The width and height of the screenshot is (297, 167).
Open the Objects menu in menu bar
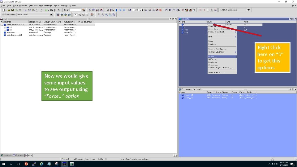click(x=48, y=6)
